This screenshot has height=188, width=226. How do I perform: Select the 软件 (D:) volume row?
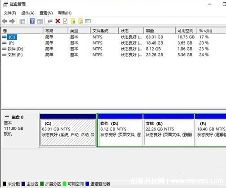coord(113,49)
